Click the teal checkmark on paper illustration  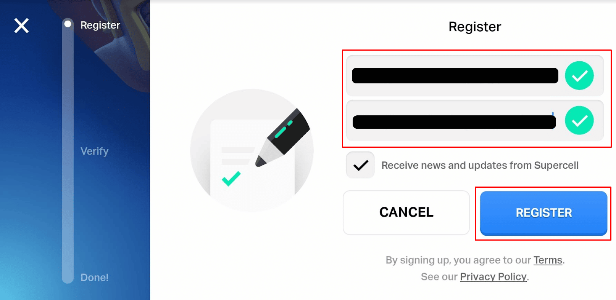click(231, 179)
